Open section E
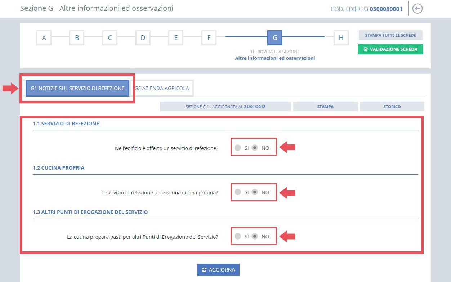Screen dimensions: 451x282 point(176,37)
